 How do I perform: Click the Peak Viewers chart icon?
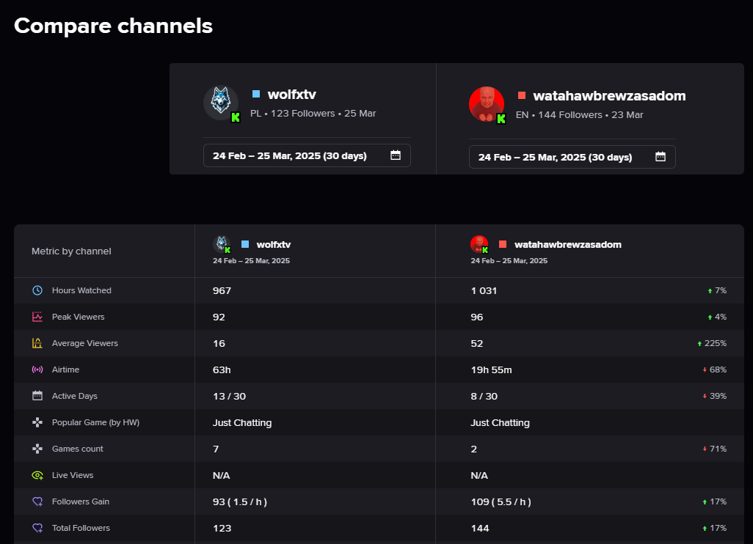coord(37,317)
